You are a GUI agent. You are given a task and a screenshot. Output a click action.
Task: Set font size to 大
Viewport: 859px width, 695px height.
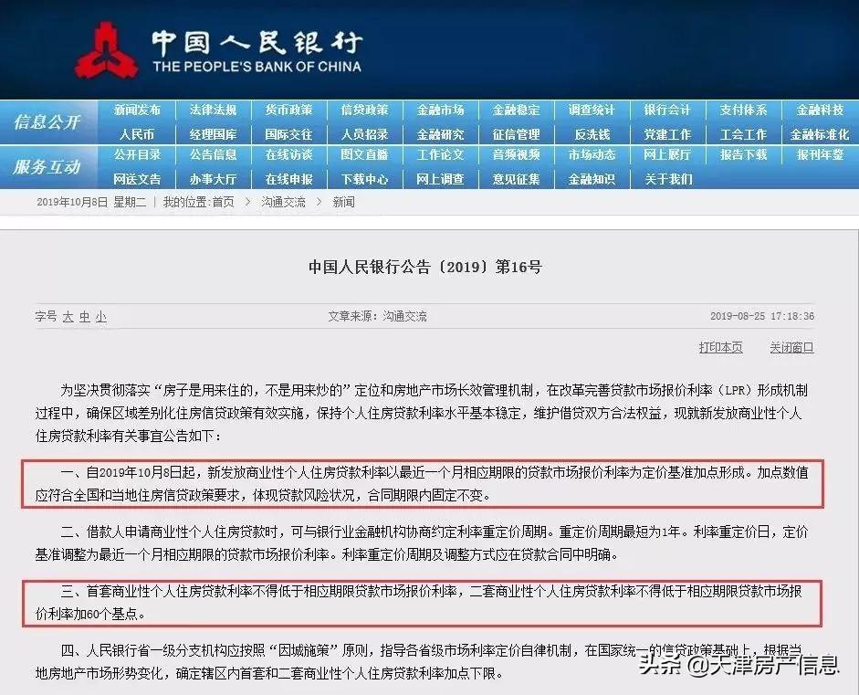[x=68, y=317]
